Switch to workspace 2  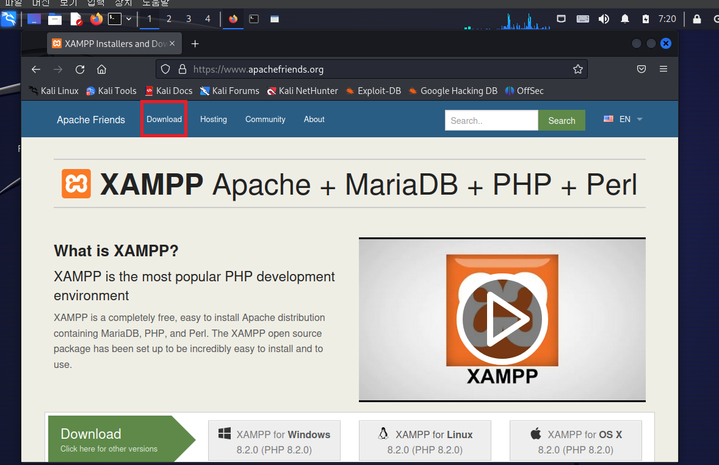tap(168, 19)
